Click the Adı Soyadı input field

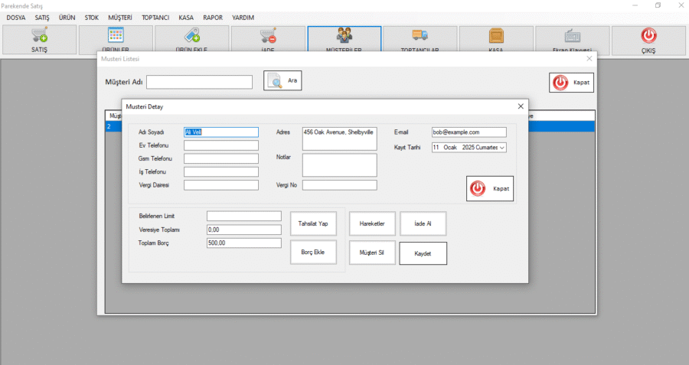[221, 132]
